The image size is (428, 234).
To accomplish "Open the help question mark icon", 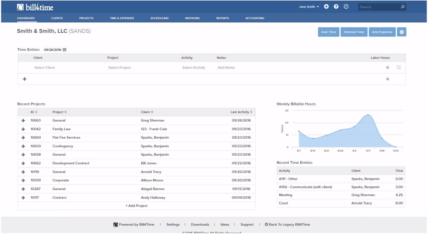I will pyautogui.click(x=336, y=7).
